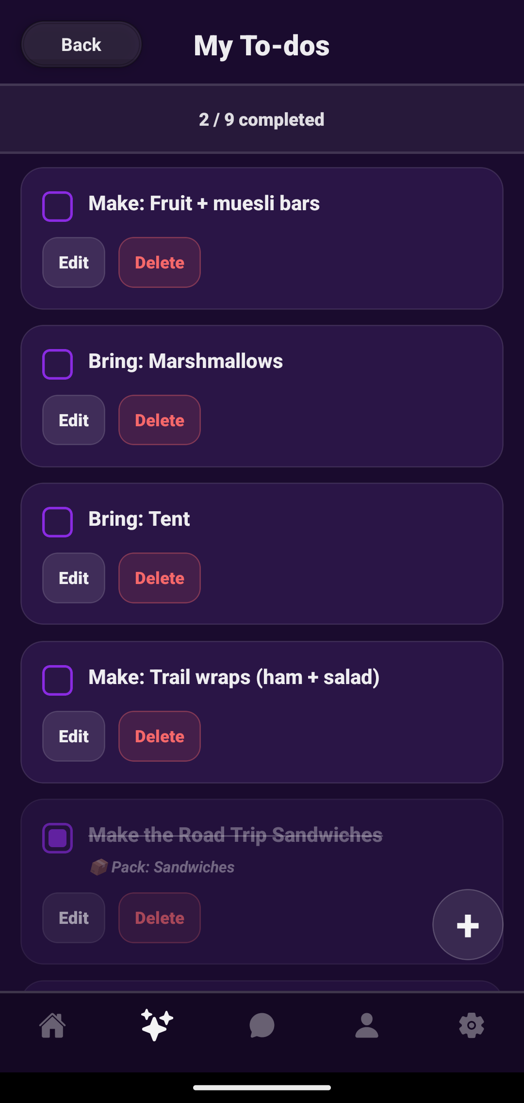The width and height of the screenshot is (524, 1103).
Task: Open the Home tab icon
Action: click(x=52, y=1025)
